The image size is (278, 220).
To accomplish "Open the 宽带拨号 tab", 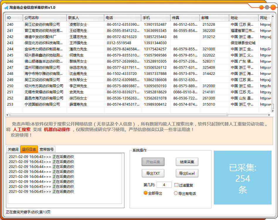I will click(x=46, y=149).
